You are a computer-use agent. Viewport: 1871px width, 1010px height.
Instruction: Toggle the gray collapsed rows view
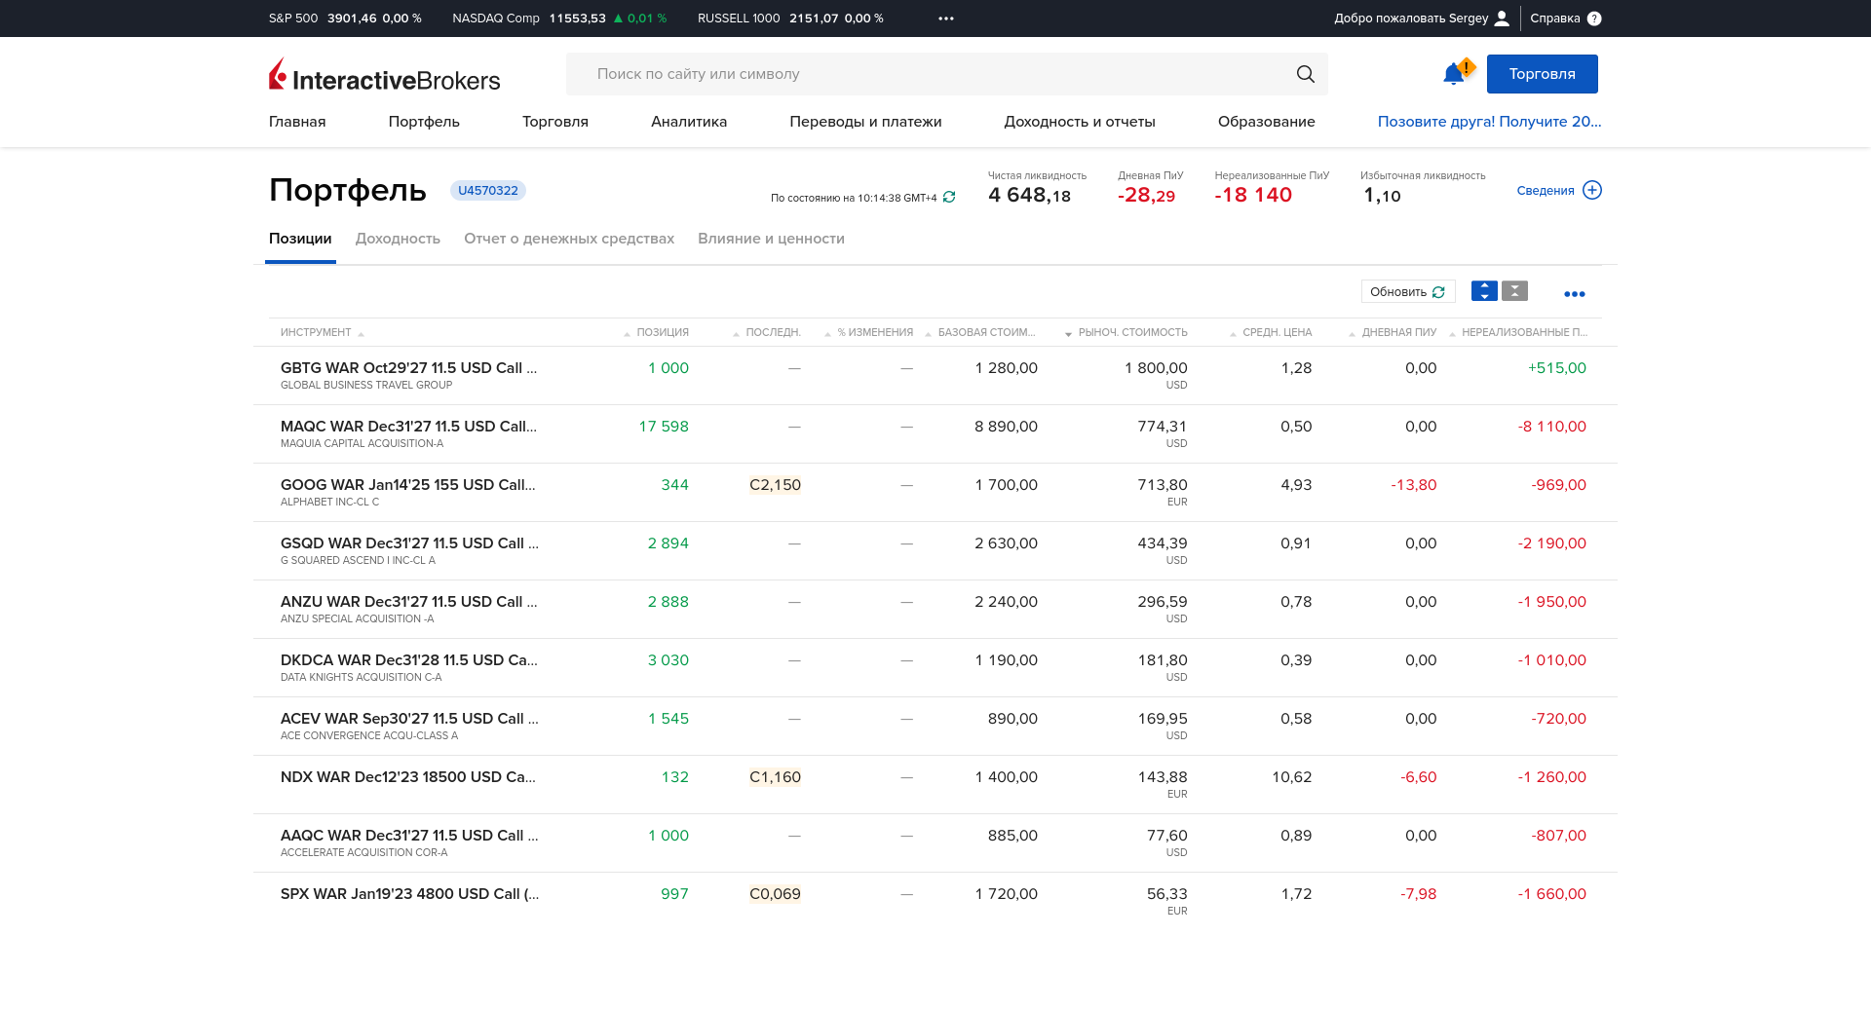[x=1514, y=291]
